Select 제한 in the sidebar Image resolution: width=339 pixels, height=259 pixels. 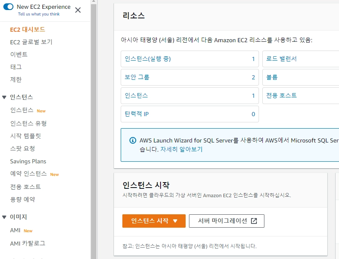click(x=16, y=79)
